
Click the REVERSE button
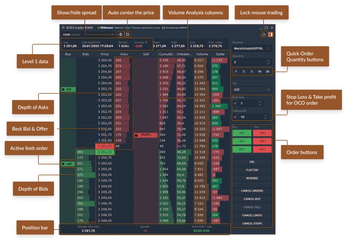pos(252,178)
